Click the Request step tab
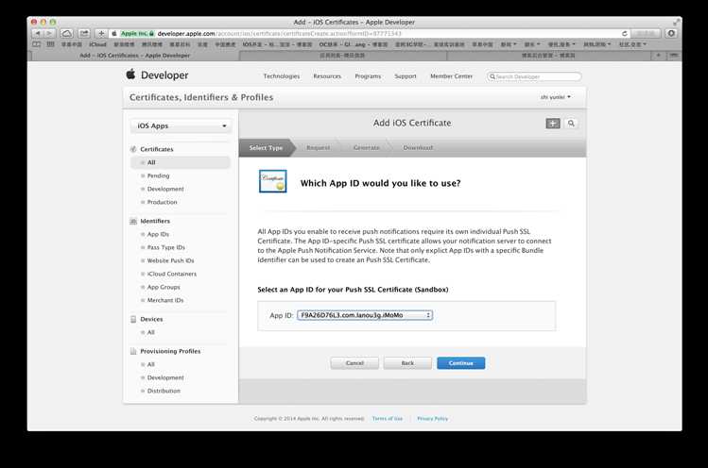Image resolution: width=708 pixels, height=468 pixels. coord(319,148)
